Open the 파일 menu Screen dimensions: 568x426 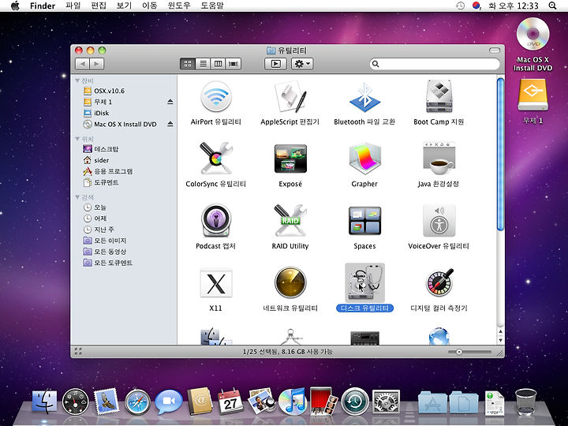click(x=73, y=6)
